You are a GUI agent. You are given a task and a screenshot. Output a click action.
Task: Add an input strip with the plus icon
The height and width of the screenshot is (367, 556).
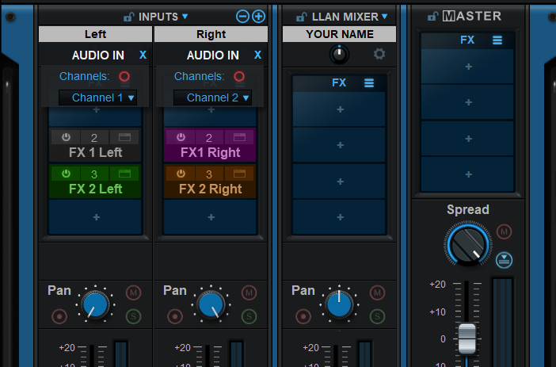(x=258, y=17)
